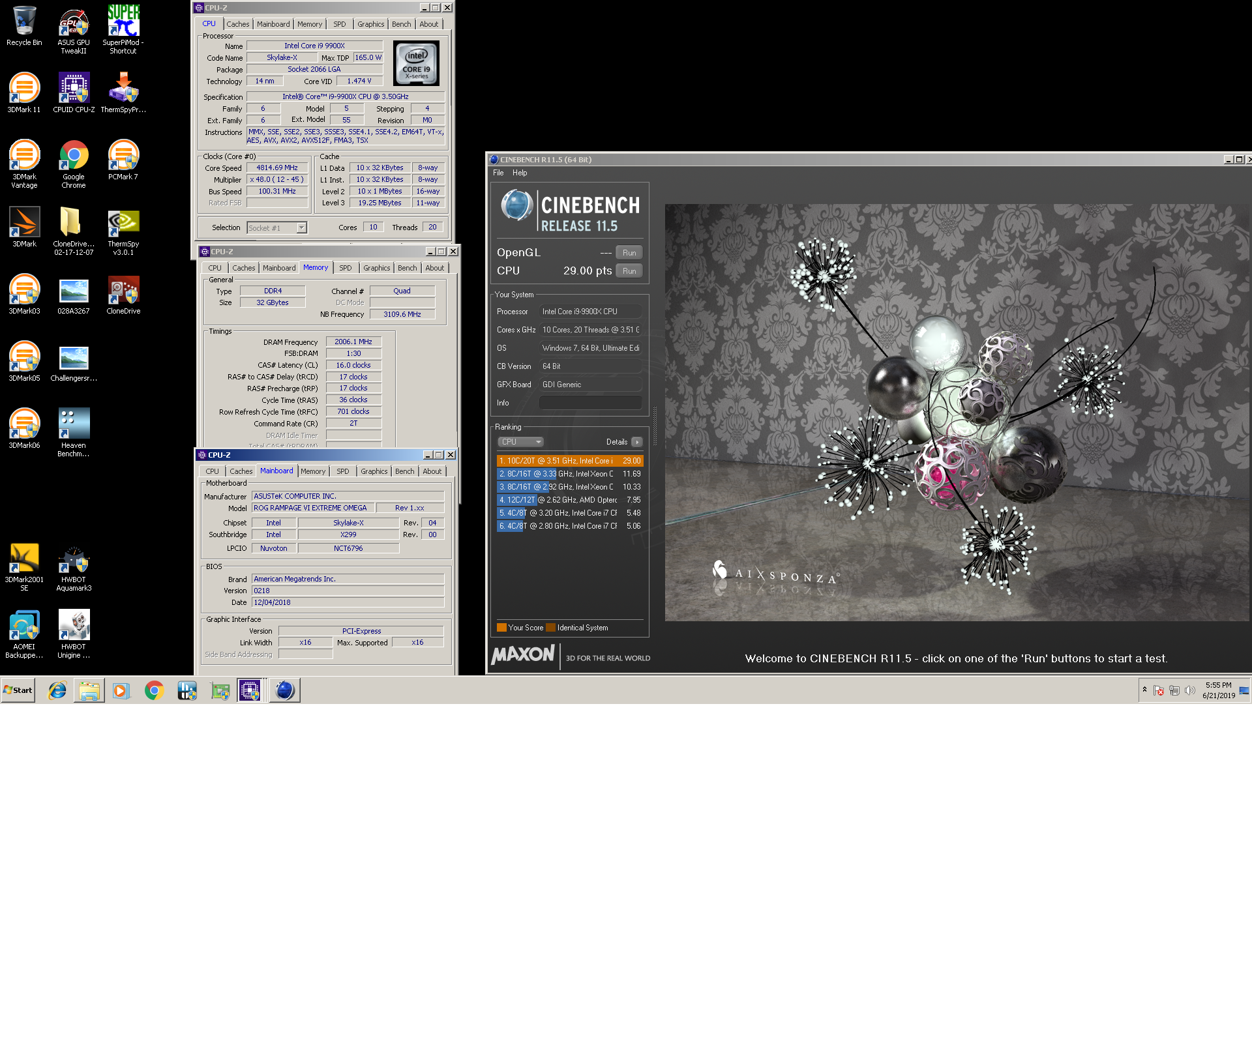The image size is (1252, 1056).
Task: Launch HWBOT Aquamark3 shortcut
Action: (74, 567)
